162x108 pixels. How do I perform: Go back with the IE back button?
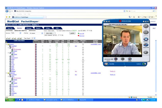click(7, 11)
